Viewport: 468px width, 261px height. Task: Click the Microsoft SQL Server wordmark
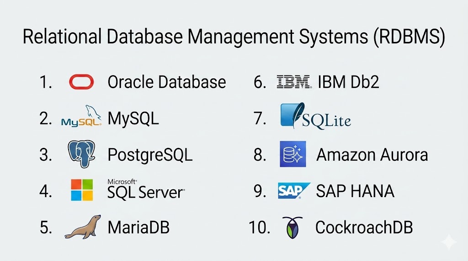145,191
